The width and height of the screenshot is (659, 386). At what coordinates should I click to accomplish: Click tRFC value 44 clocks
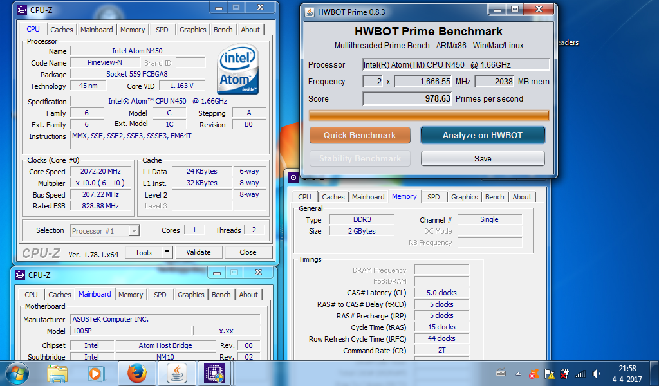click(441, 338)
